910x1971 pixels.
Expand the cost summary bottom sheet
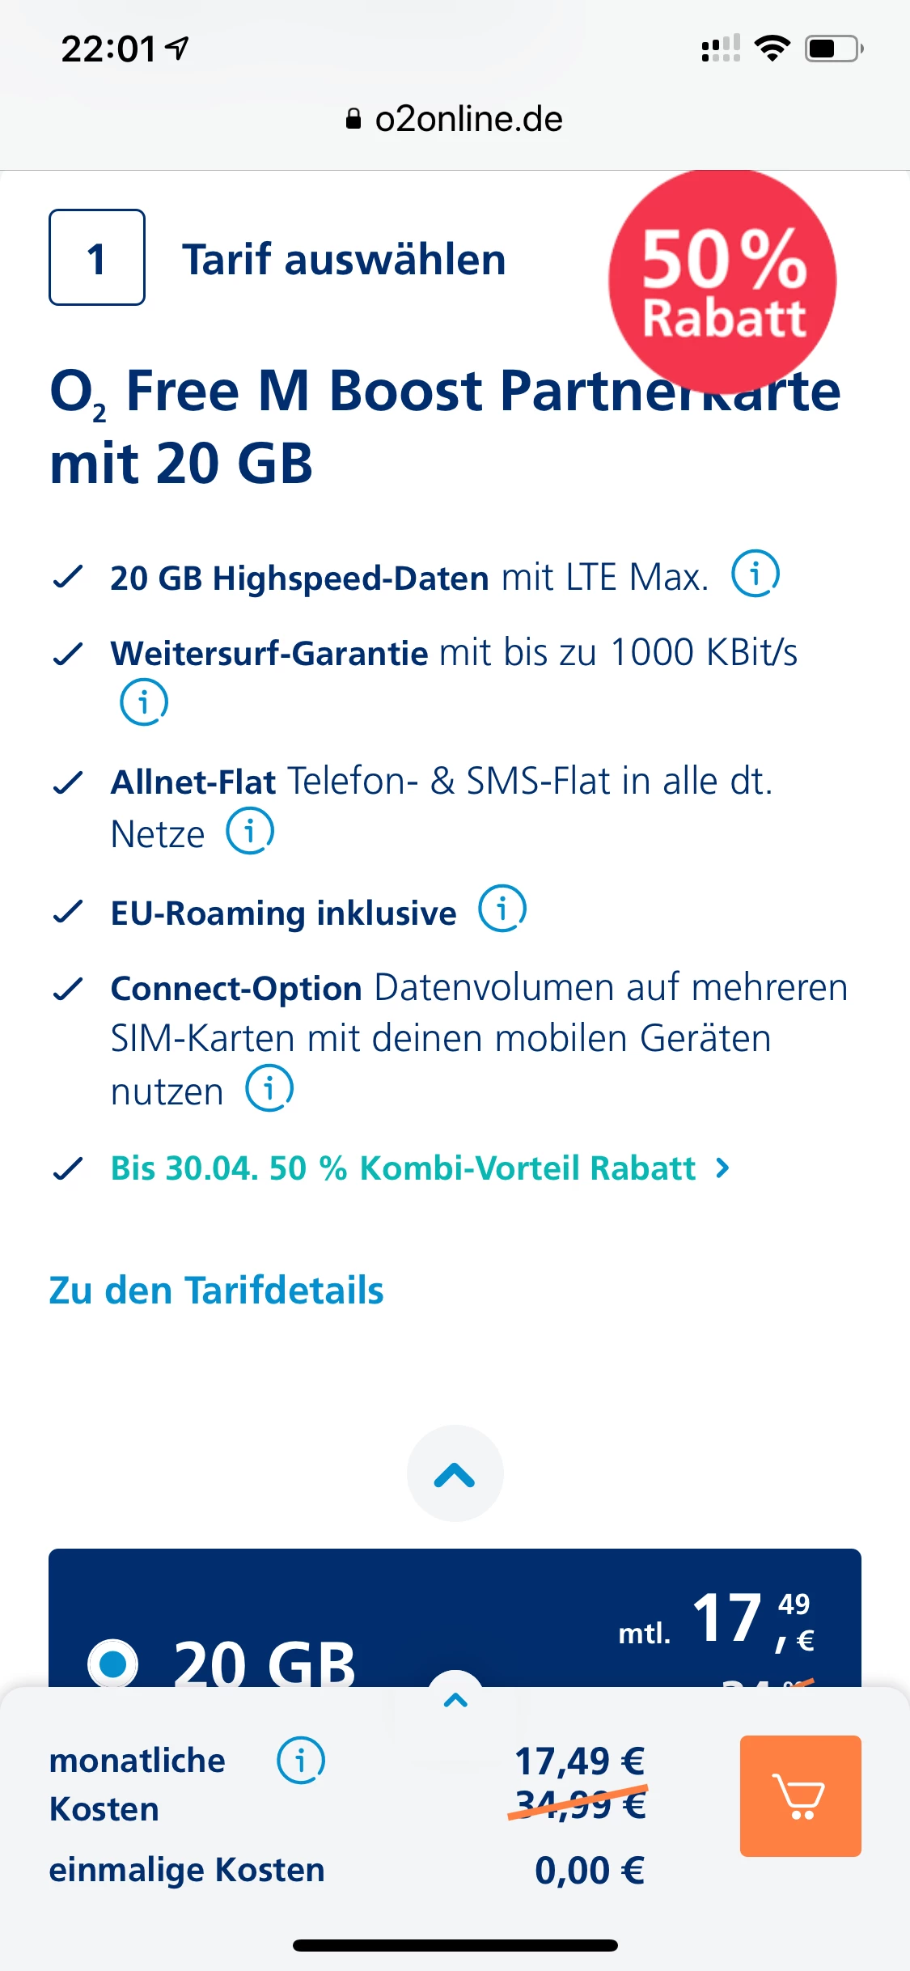coord(455,1698)
